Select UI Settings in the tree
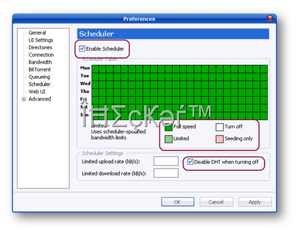 [41, 40]
